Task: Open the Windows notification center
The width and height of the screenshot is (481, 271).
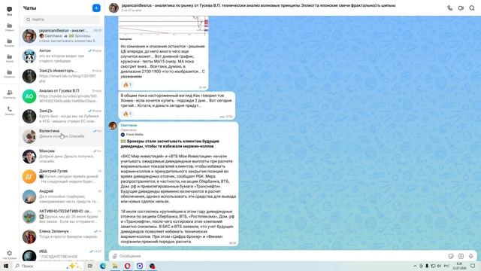Action: point(473,266)
